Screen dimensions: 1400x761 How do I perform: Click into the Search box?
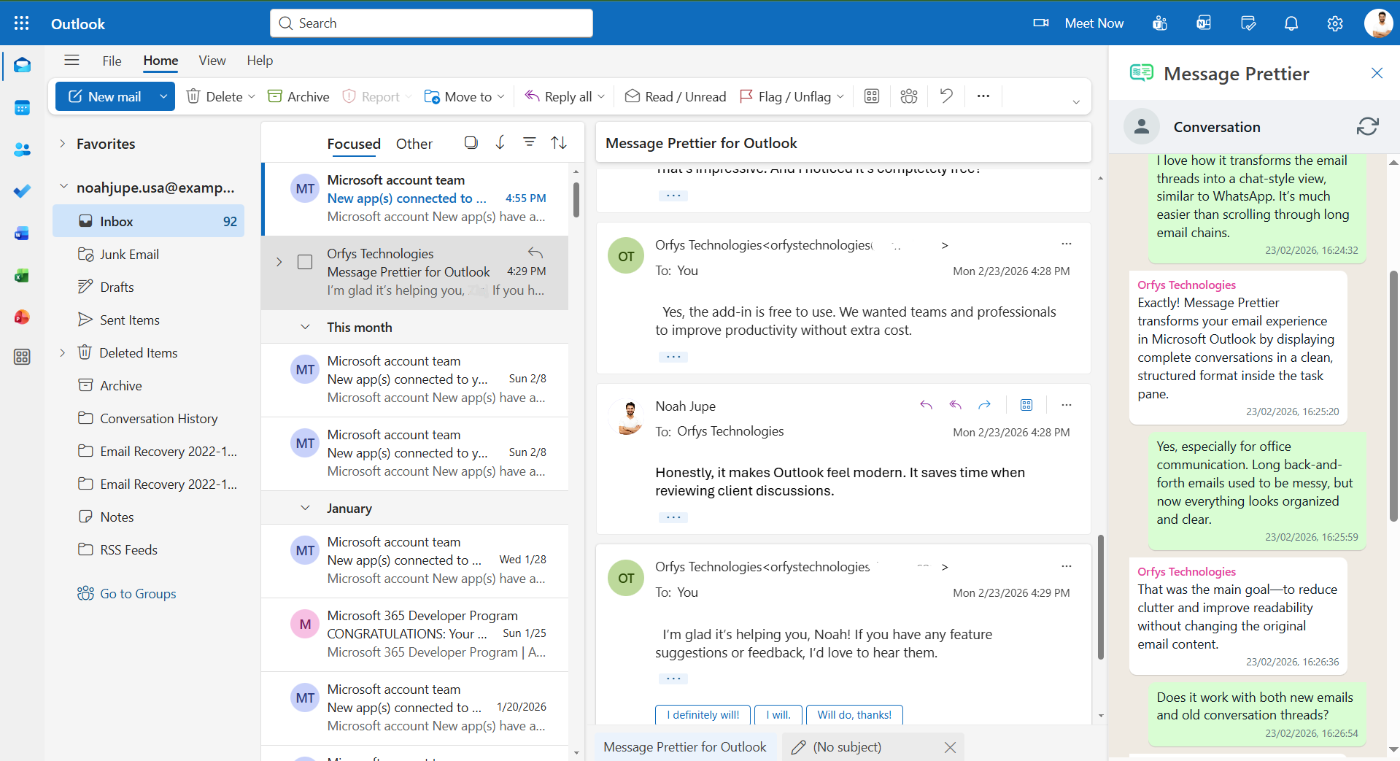431,23
